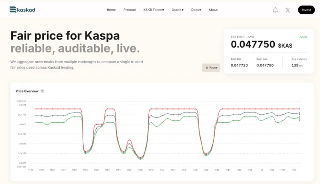Screen dimensions: 320x184
Task: Click the 0.0477 y-axis label
Action: coord(23,125)
